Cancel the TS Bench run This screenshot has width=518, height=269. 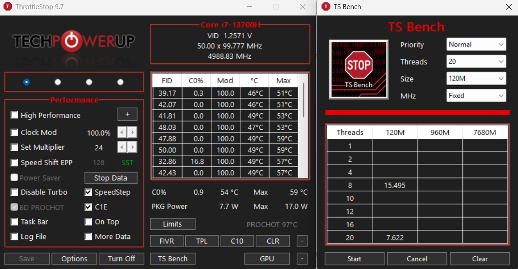417,259
